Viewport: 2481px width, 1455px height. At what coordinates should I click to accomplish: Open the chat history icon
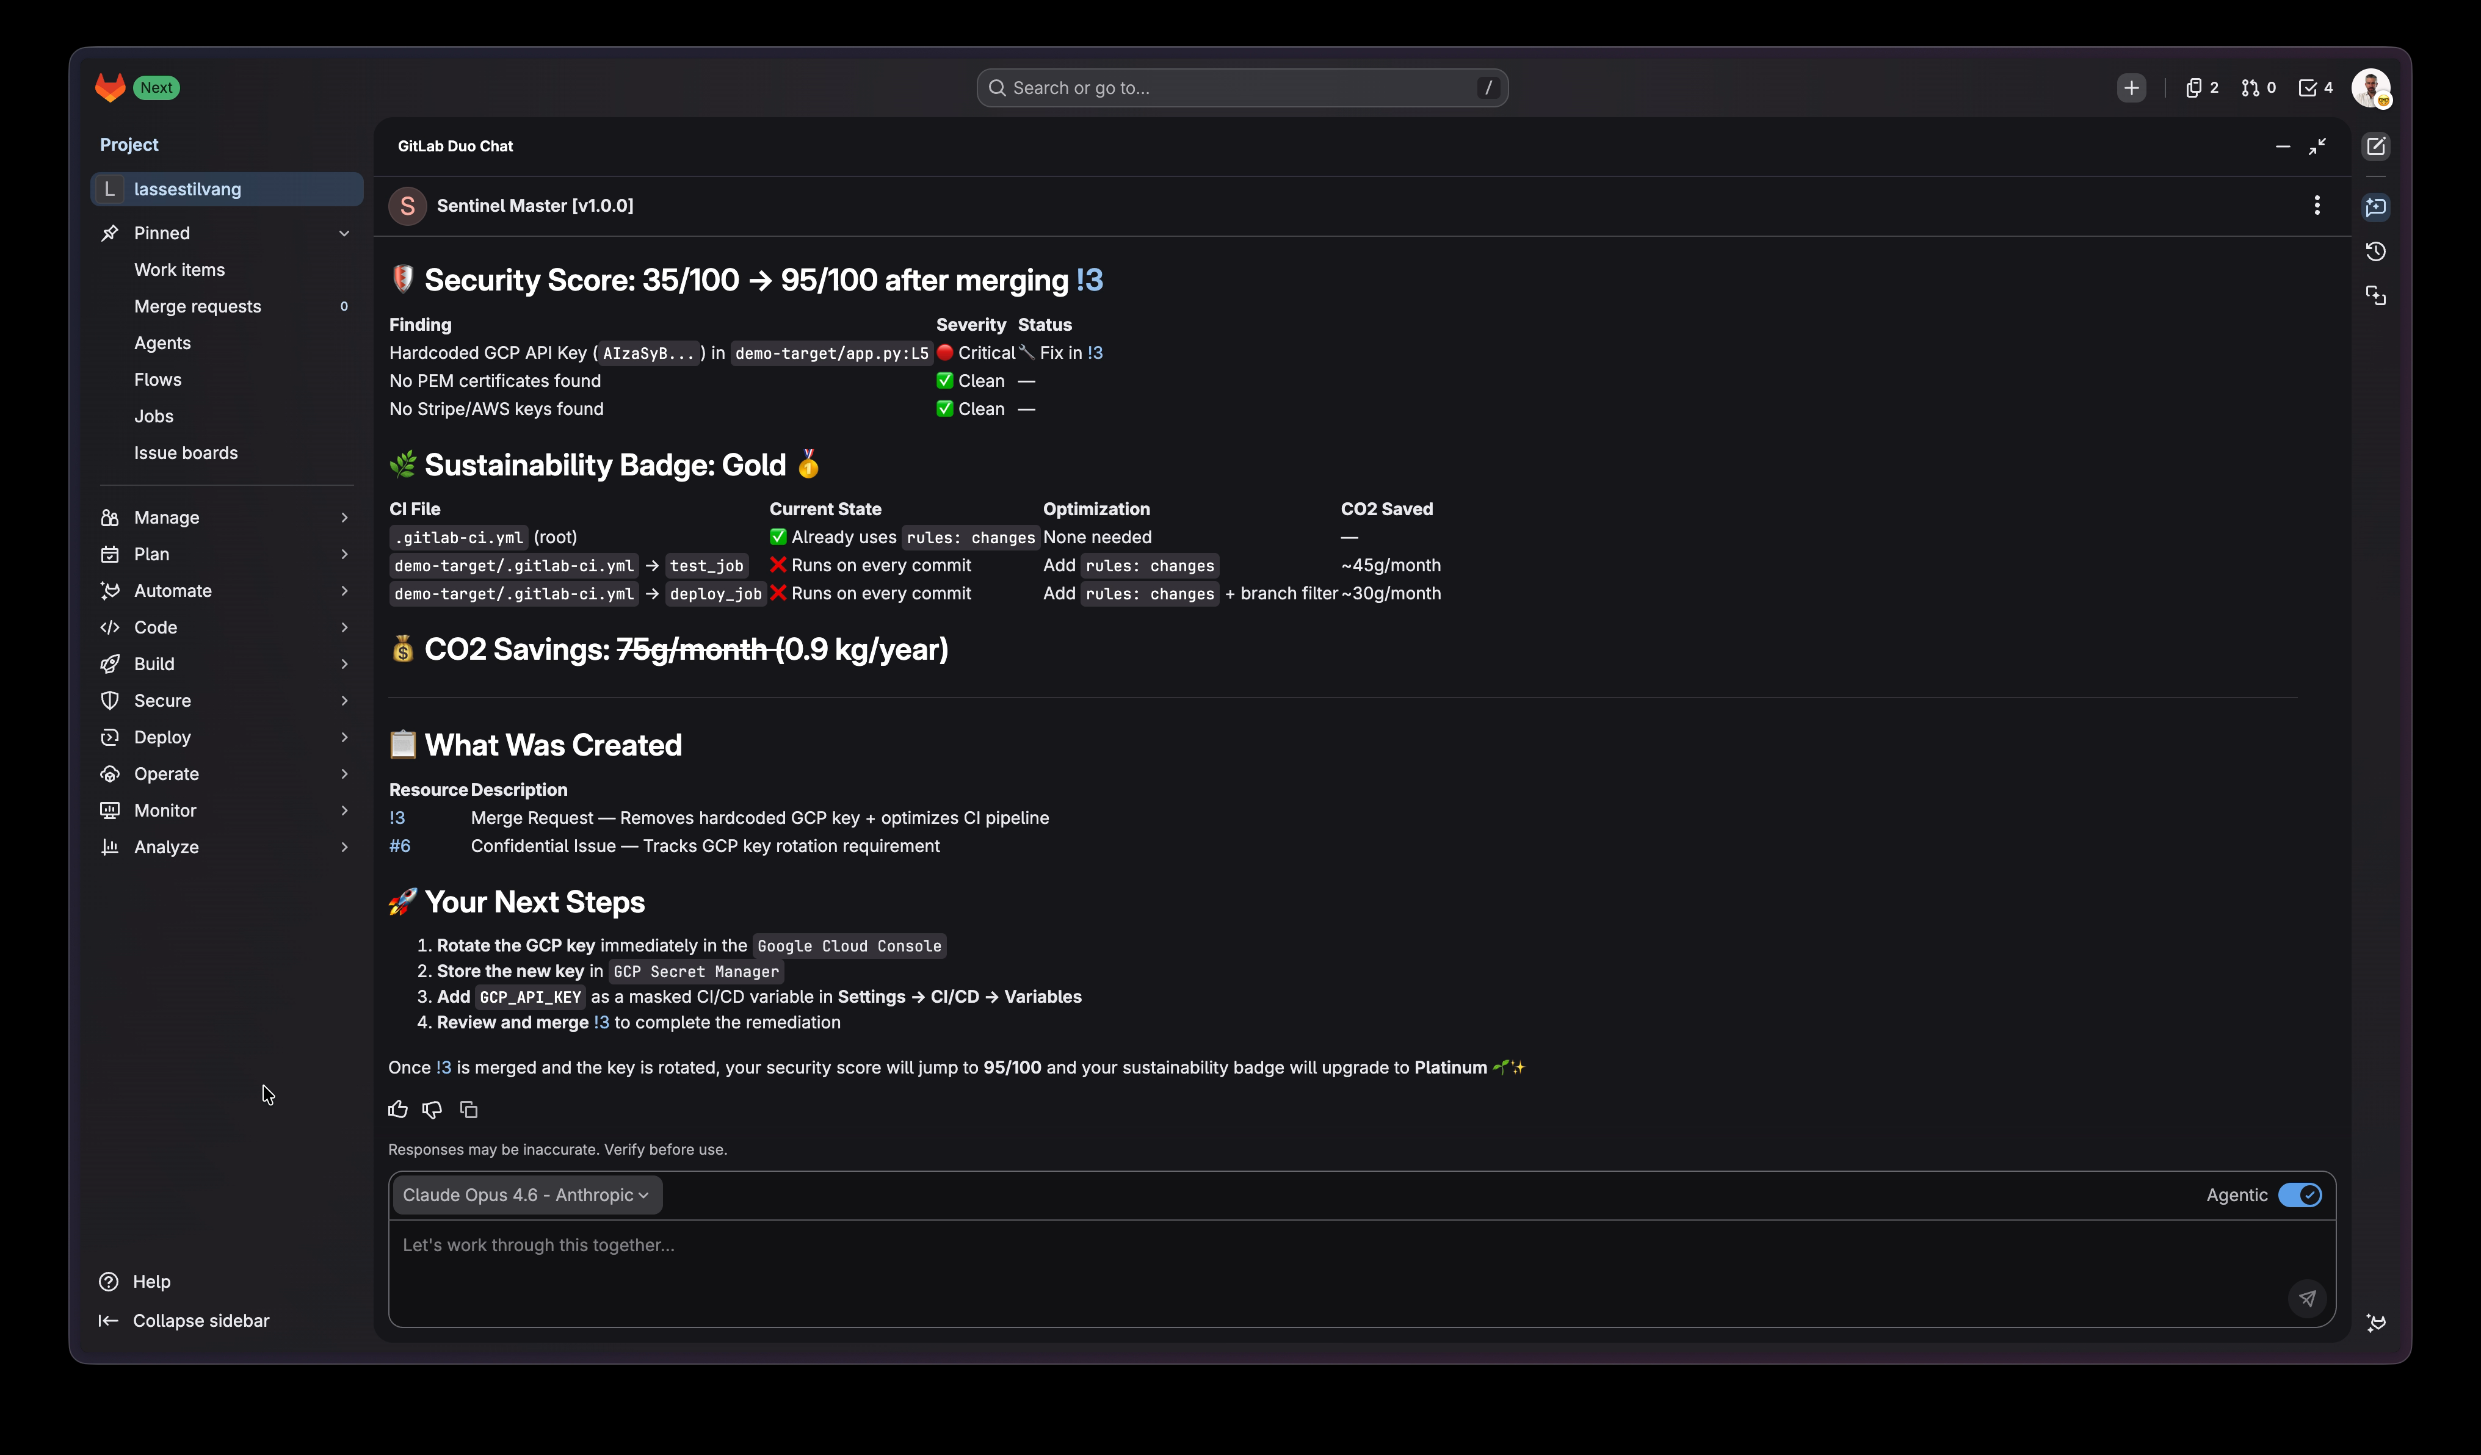coord(2375,251)
